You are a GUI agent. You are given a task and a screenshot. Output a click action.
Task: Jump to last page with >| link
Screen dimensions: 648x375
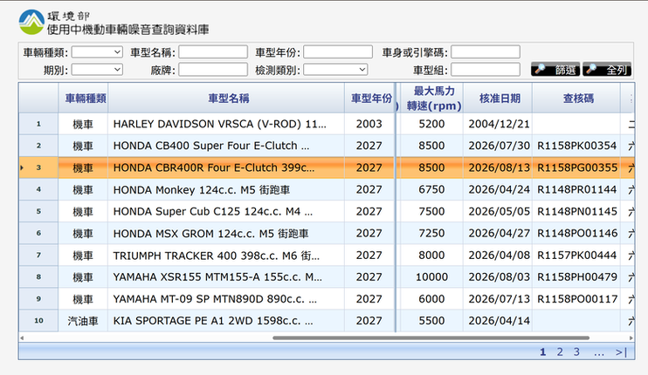coord(621,352)
